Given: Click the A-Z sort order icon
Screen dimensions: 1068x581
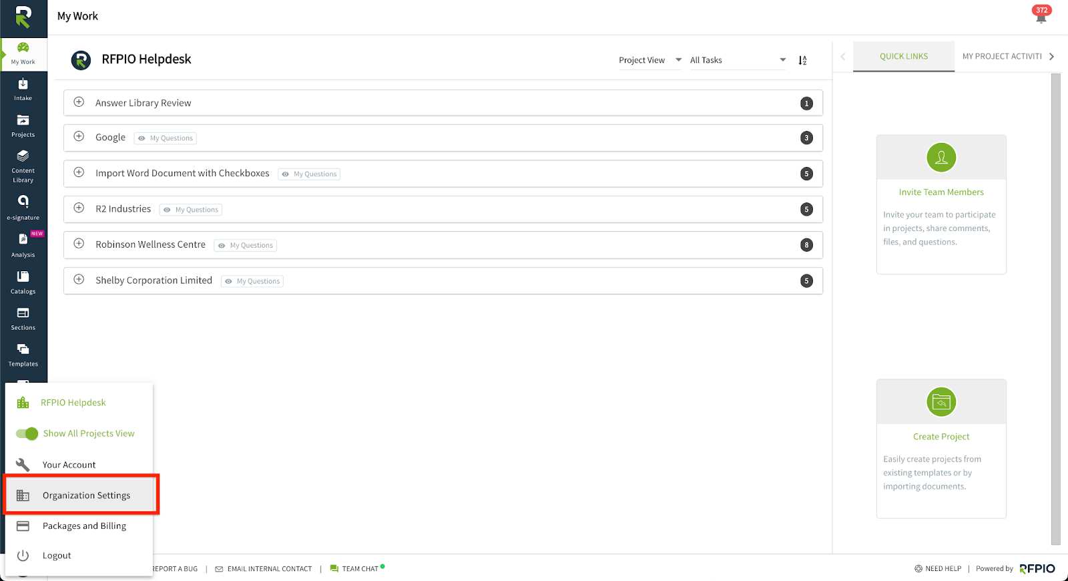Looking at the screenshot, I should click(x=802, y=60).
